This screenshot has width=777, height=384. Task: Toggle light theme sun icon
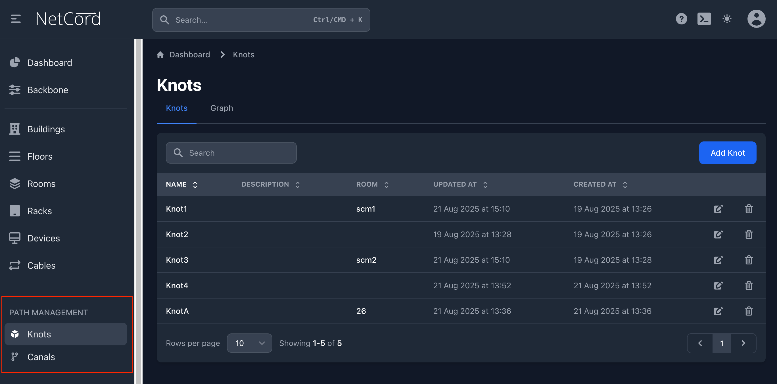point(727,19)
